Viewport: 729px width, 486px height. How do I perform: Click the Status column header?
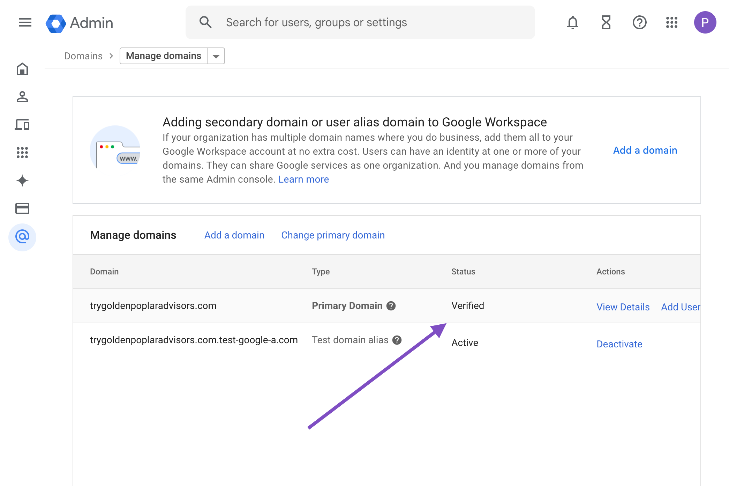point(463,271)
